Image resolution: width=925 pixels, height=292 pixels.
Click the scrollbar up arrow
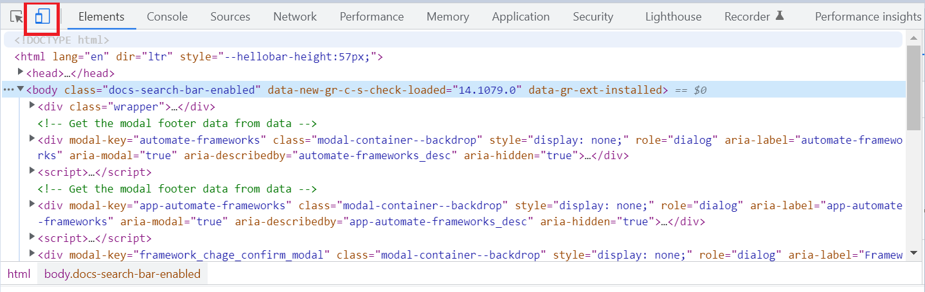coord(913,39)
